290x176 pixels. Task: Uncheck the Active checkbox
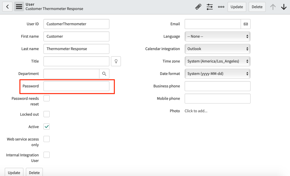47,127
